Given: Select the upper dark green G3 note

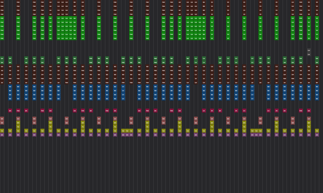Looking at the screenshot, I should coord(220,59).
